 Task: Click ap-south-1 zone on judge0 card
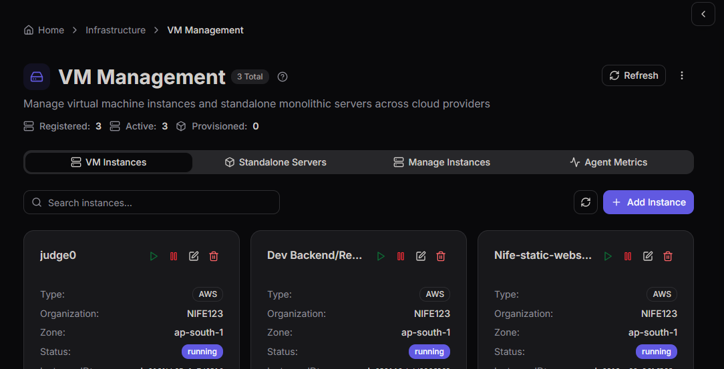point(198,332)
